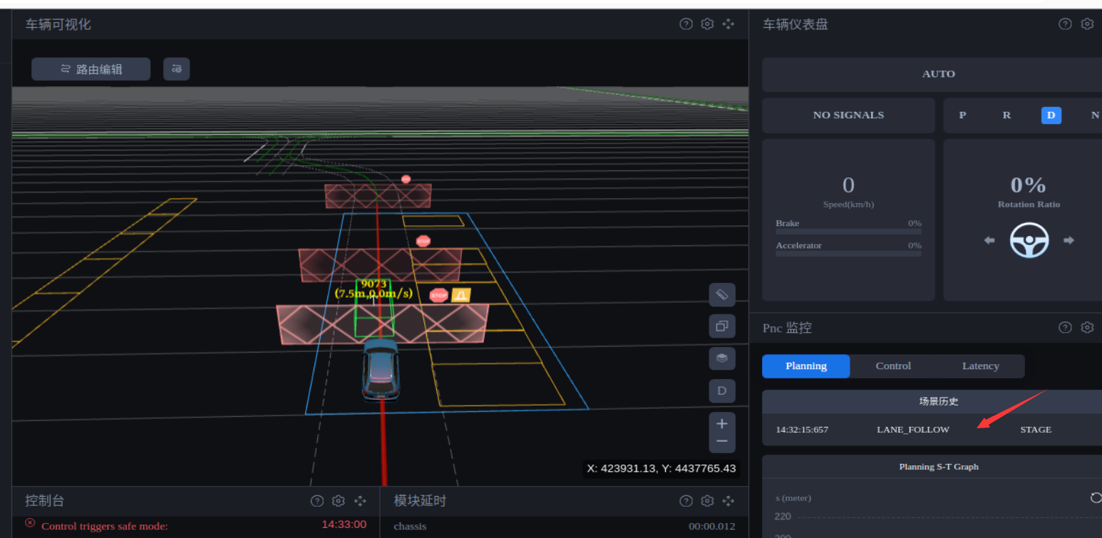Select the R gear in the dashboard

pos(1006,115)
